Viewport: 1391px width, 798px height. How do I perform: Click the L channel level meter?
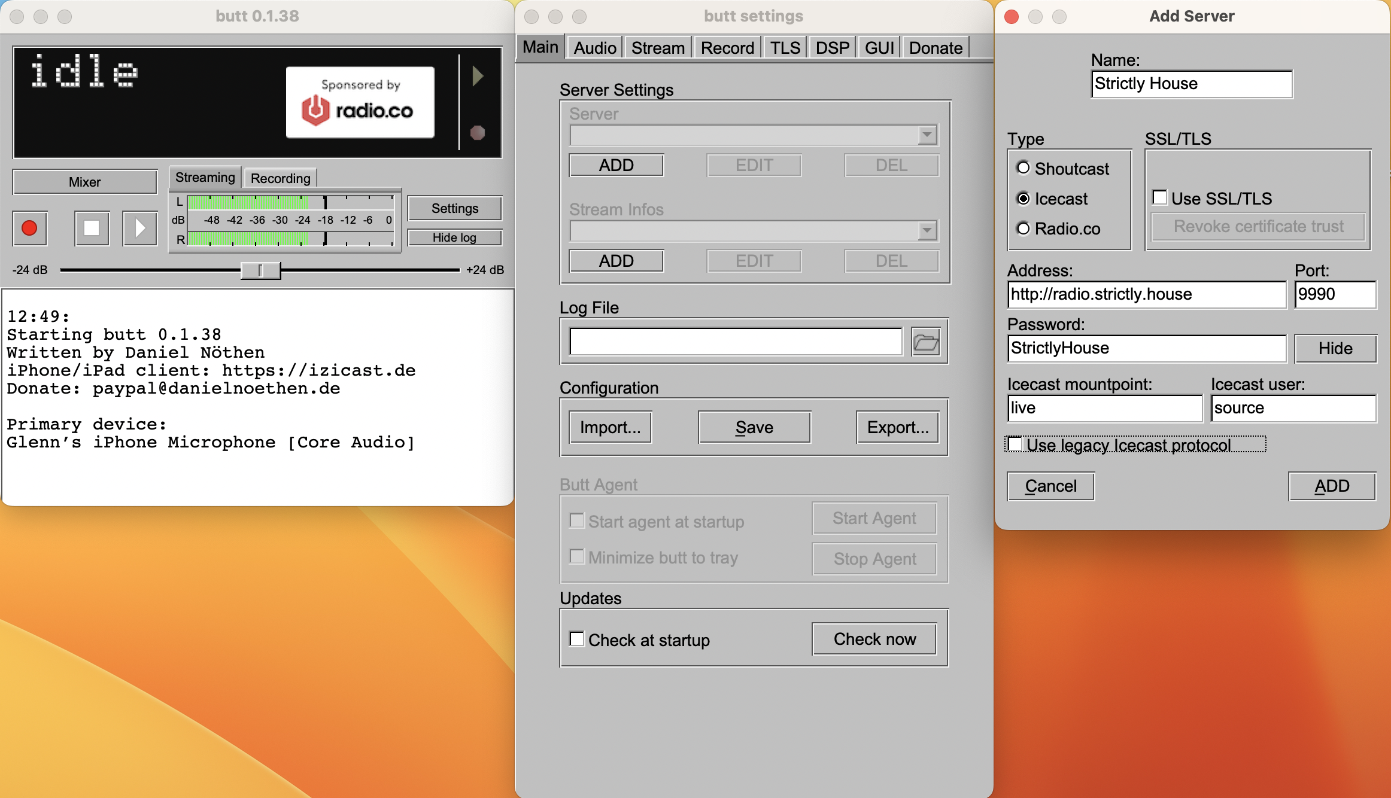[x=291, y=202]
